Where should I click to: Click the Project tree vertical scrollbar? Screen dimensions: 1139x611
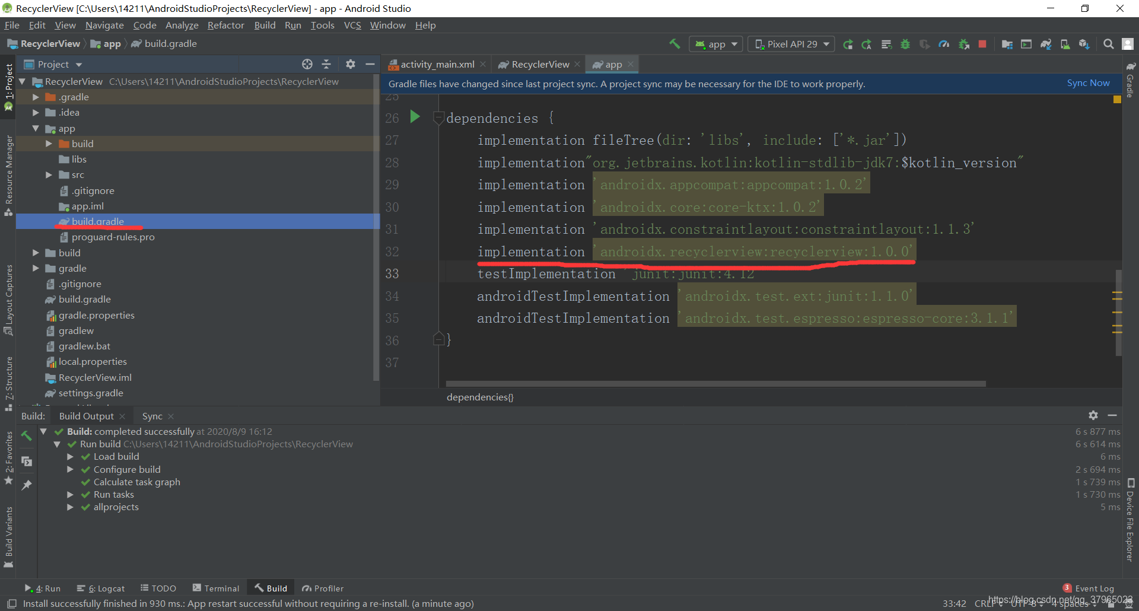pyautogui.click(x=376, y=227)
